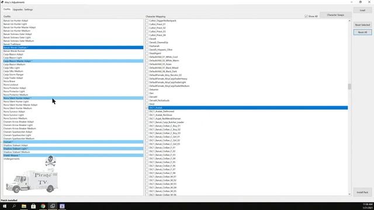
Task: Click the Cultist_DiggerNoBackpack entry
Action: tap(162, 21)
